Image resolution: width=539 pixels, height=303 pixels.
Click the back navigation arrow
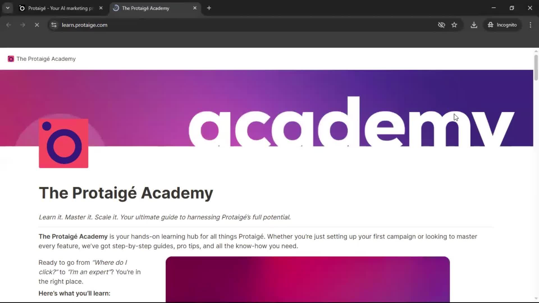pos(9,25)
